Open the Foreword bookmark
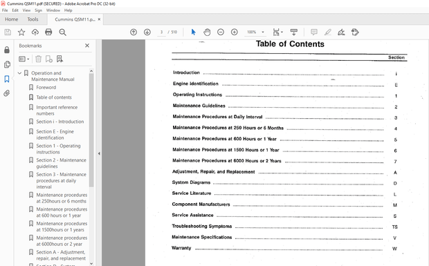Screen dimensions: 429x266 (x=46, y=87)
